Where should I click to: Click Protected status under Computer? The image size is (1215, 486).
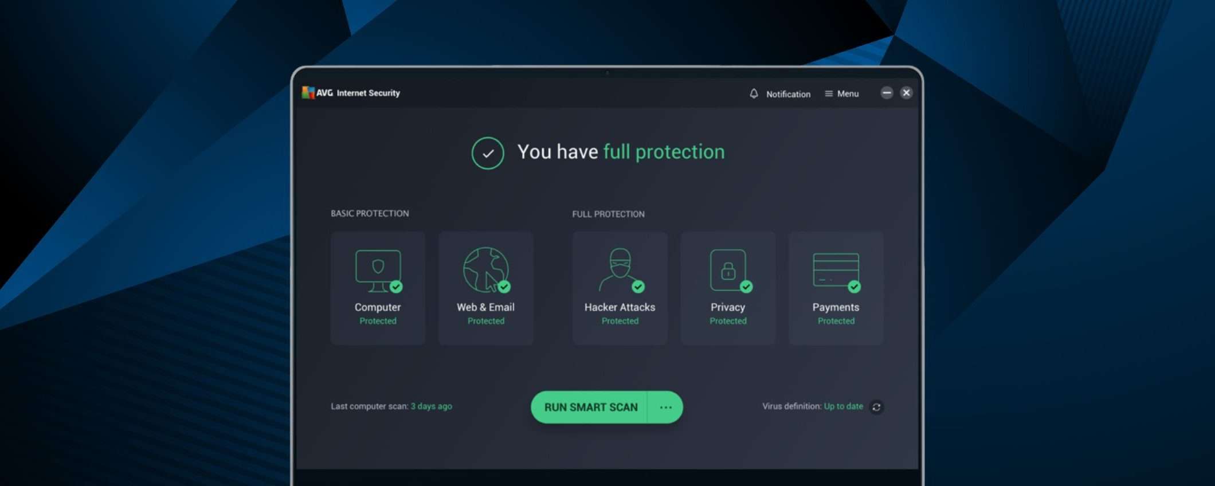(378, 321)
